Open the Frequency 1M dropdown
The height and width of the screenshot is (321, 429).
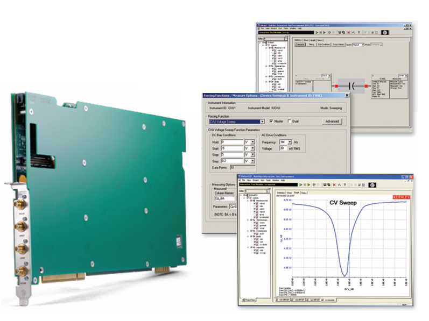point(290,141)
